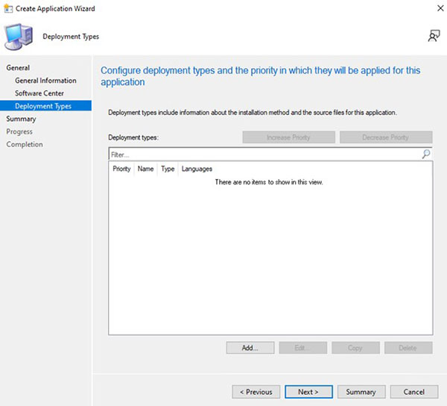Go to the Software Center step

(40, 93)
